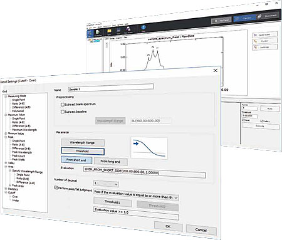The height and width of the screenshot is (240, 282).
Task: Expand the Peak Area tree node
Action: pos(10,185)
